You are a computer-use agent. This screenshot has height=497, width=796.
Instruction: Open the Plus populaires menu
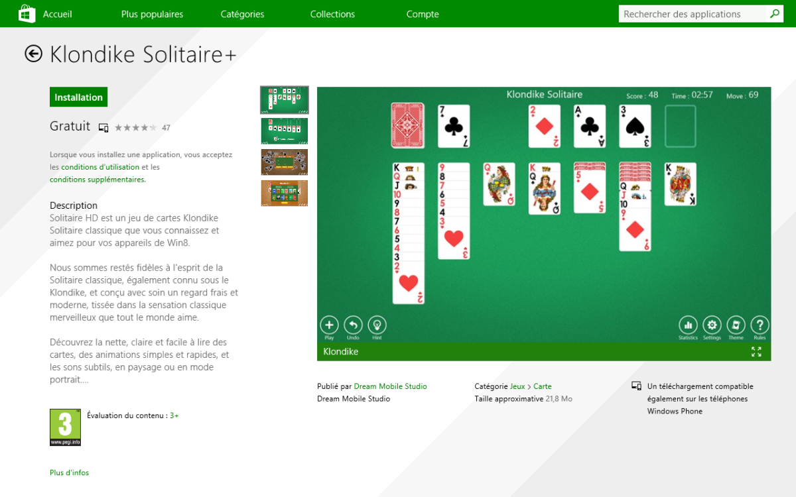pos(153,14)
